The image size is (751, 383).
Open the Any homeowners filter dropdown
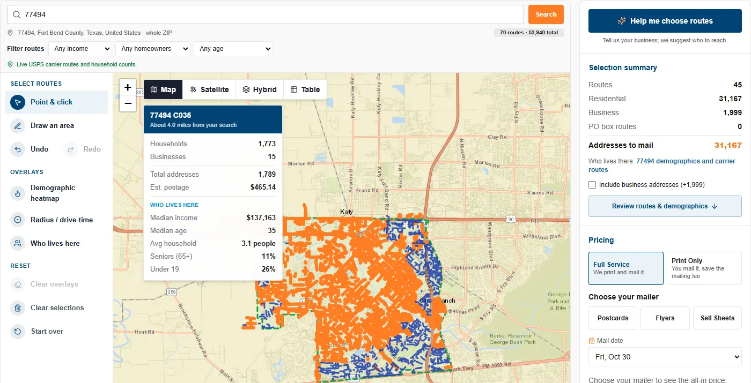pos(153,49)
